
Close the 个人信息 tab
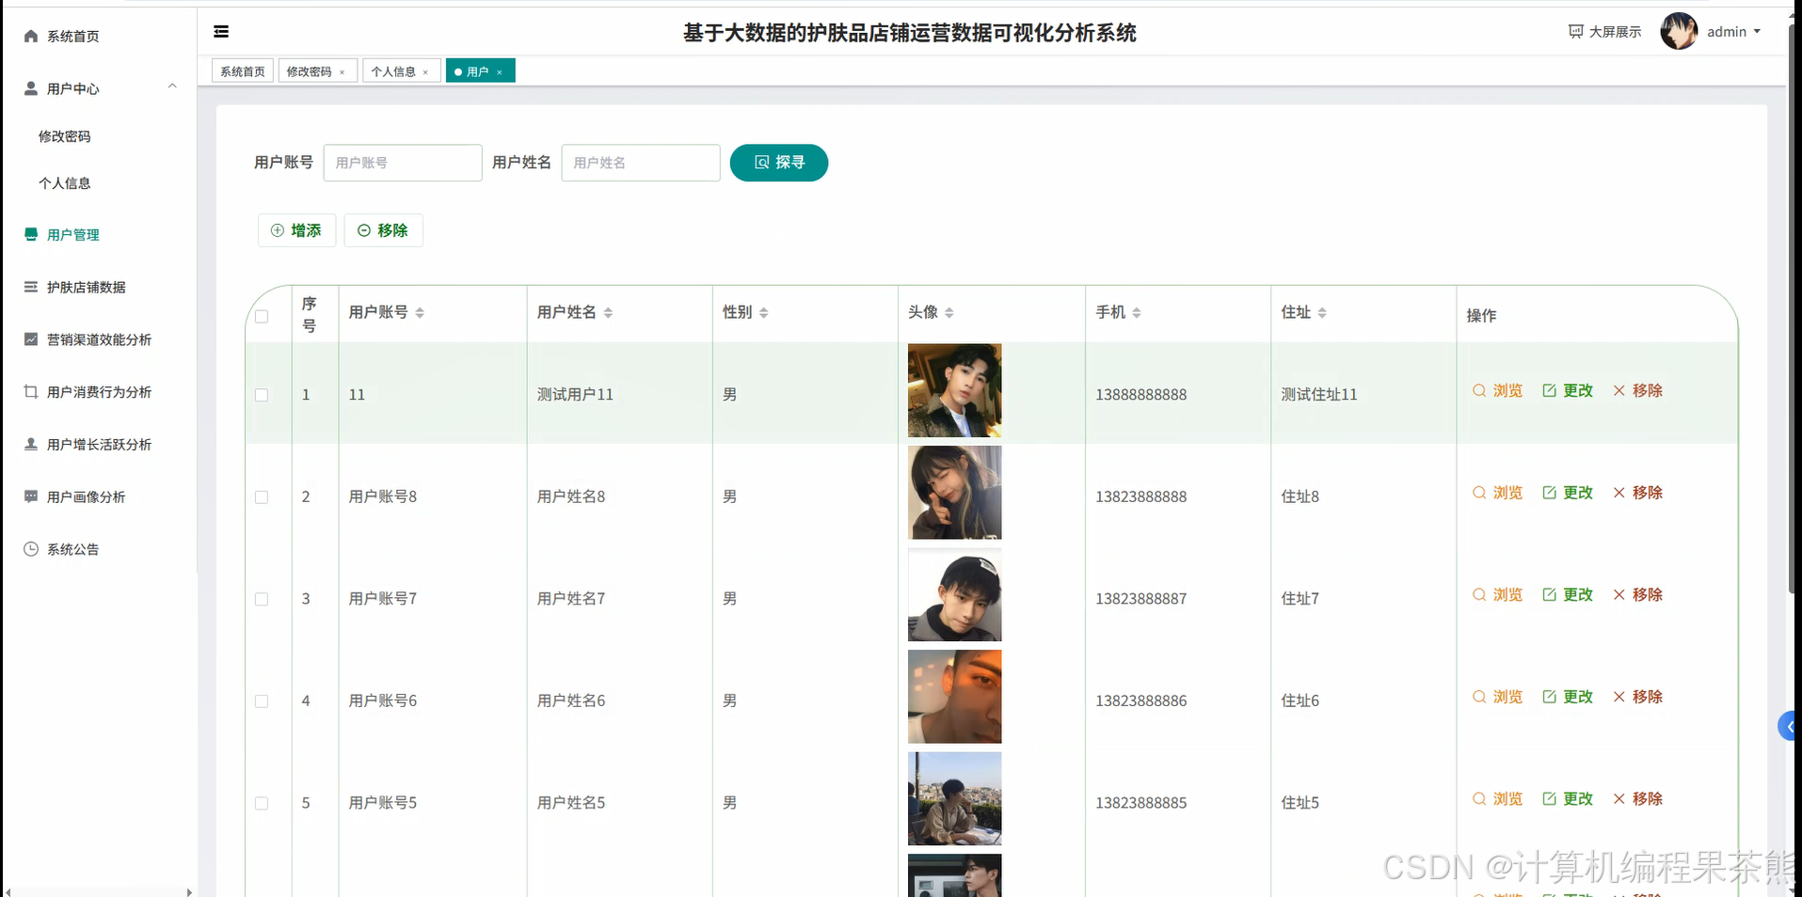coord(426,72)
